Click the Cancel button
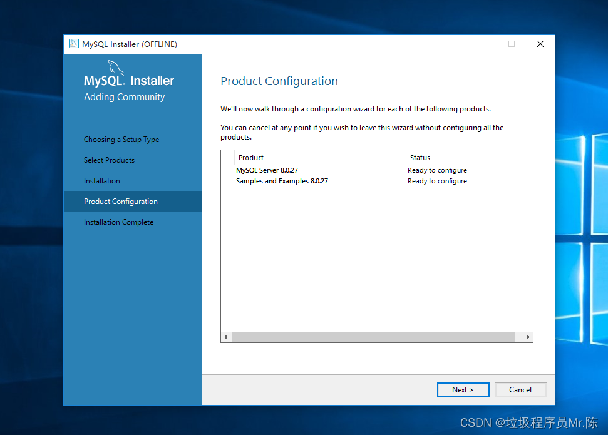Image resolution: width=608 pixels, height=435 pixels. click(x=520, y=390)
